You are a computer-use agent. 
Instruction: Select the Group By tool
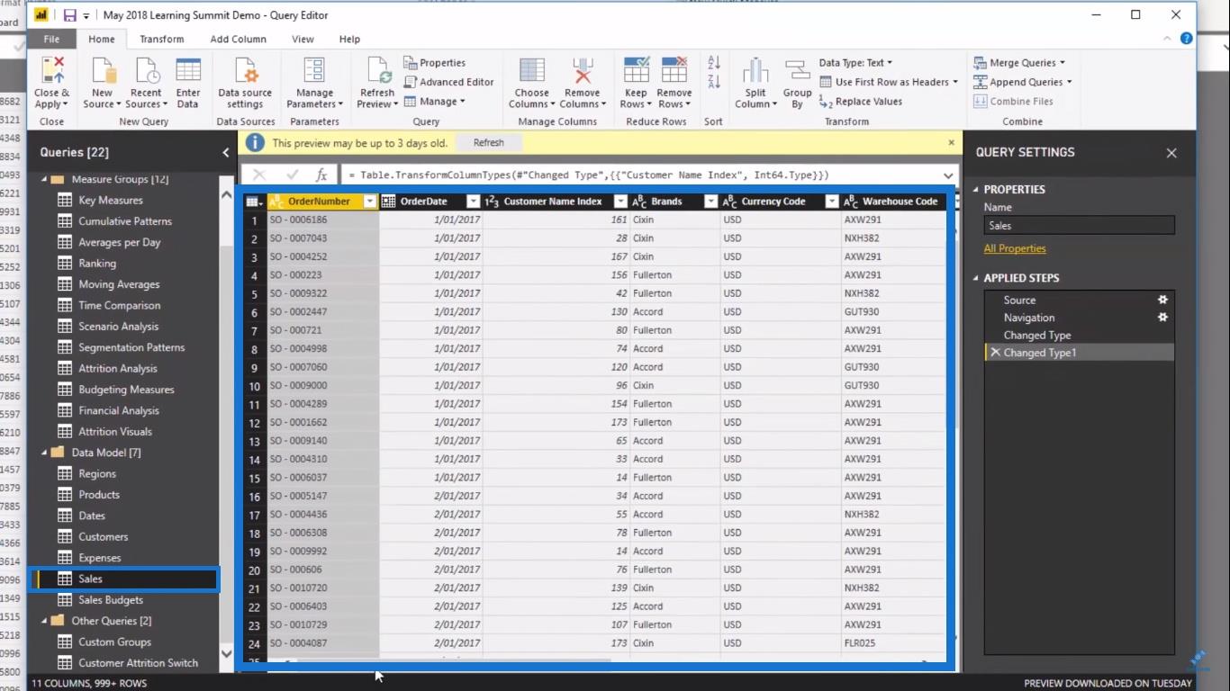tap(797, 72)
